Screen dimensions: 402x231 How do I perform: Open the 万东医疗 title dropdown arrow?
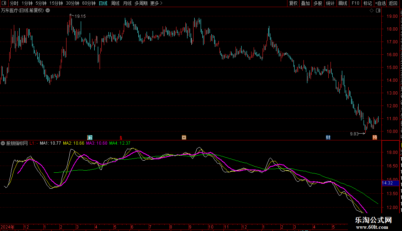[48, 11]
